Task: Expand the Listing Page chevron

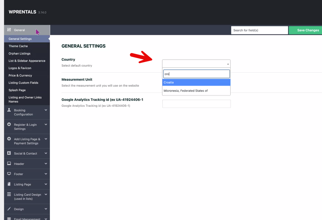Action: click(x=46, y=184)
